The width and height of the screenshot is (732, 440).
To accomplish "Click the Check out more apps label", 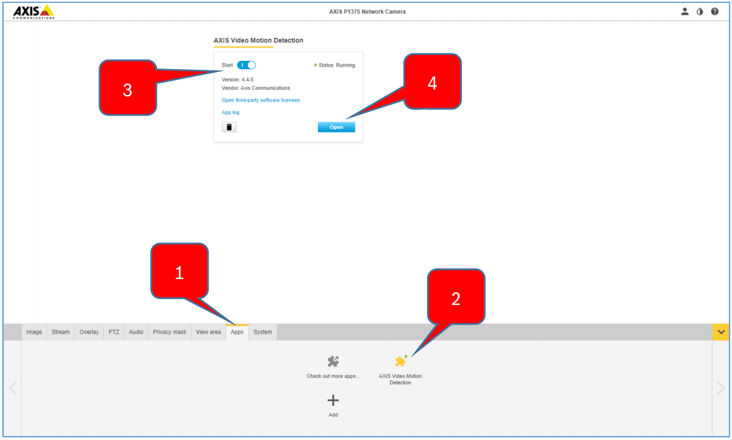I will tap(333, 376).
